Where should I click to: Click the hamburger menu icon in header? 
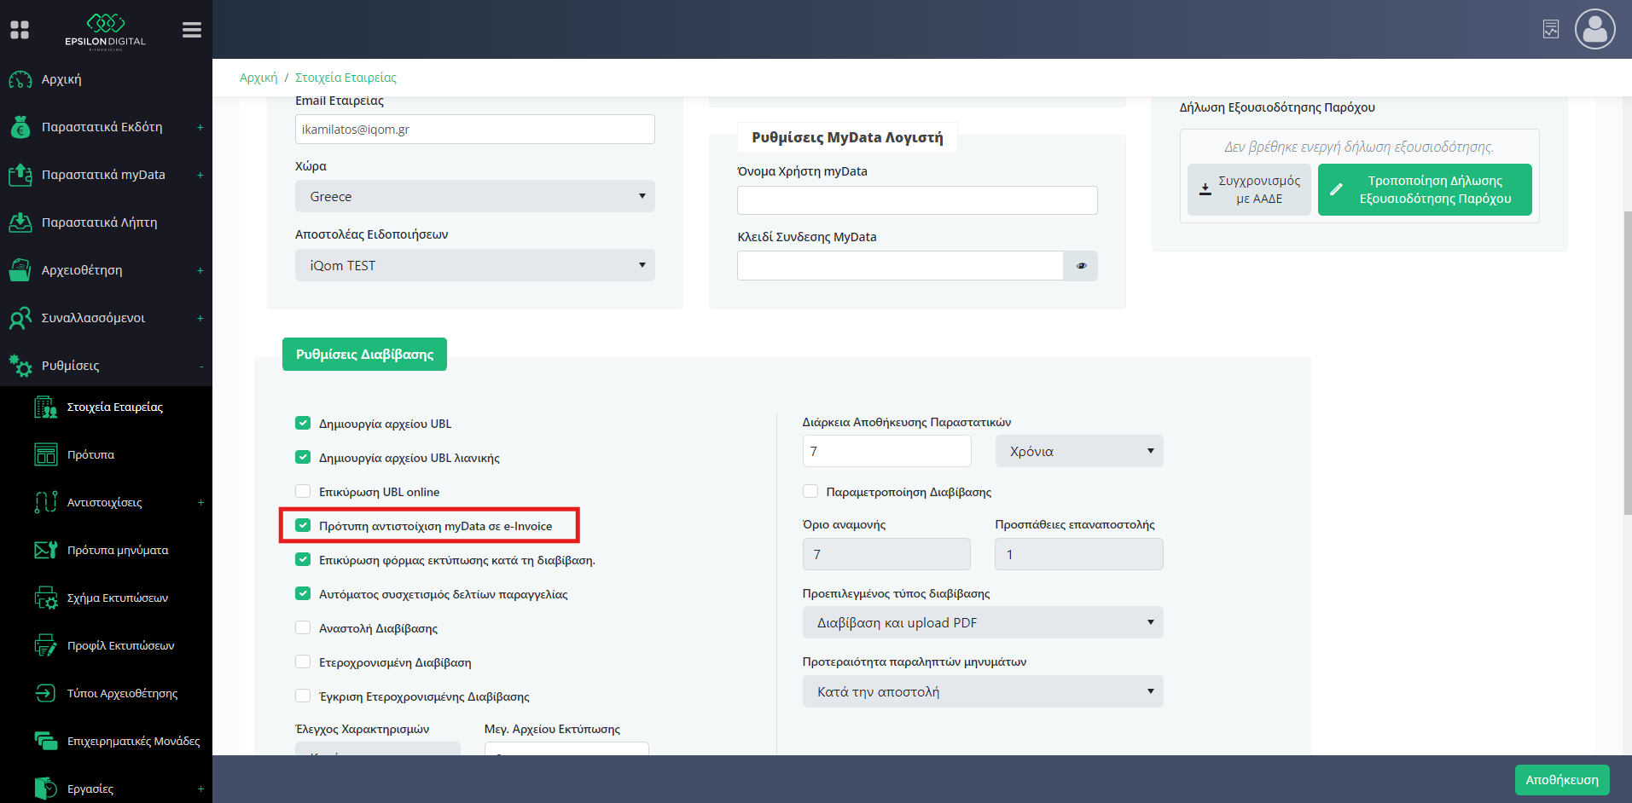192,30
